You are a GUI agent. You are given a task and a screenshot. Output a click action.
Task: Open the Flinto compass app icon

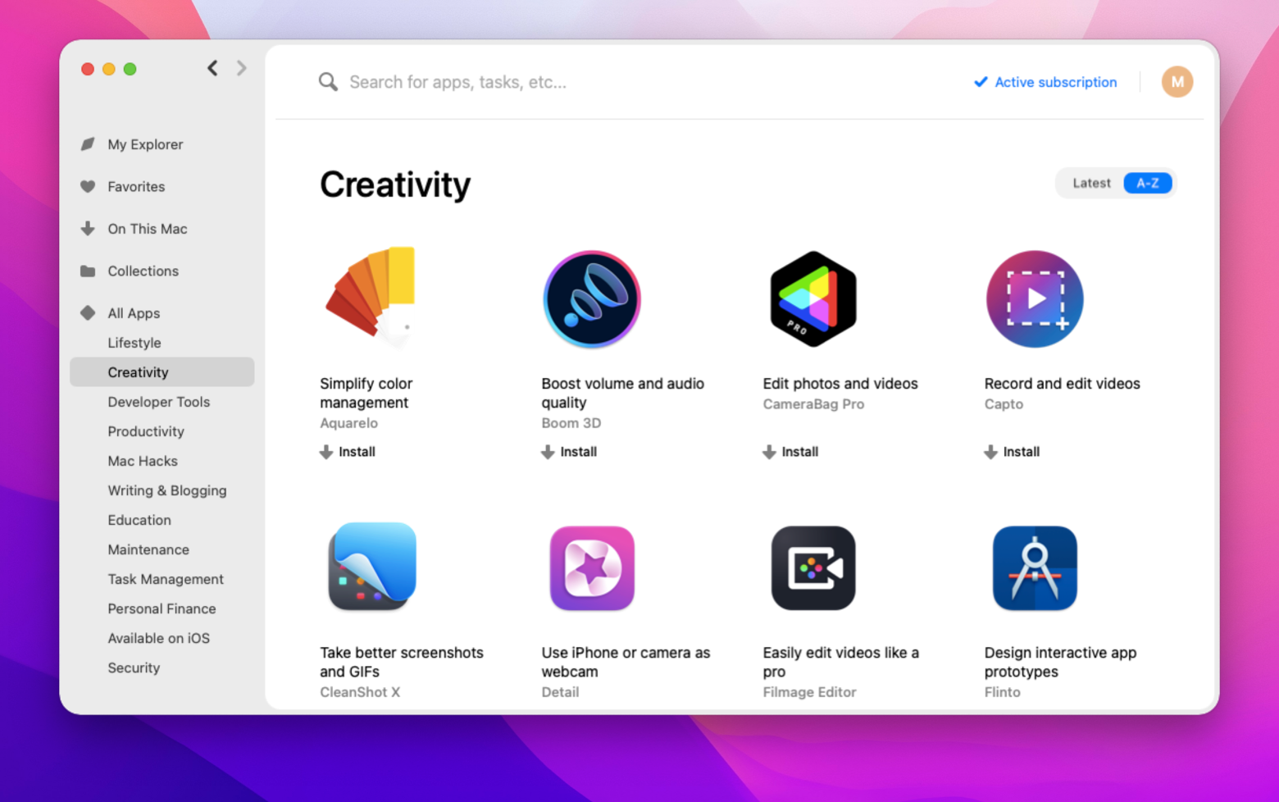[1035, 568]
